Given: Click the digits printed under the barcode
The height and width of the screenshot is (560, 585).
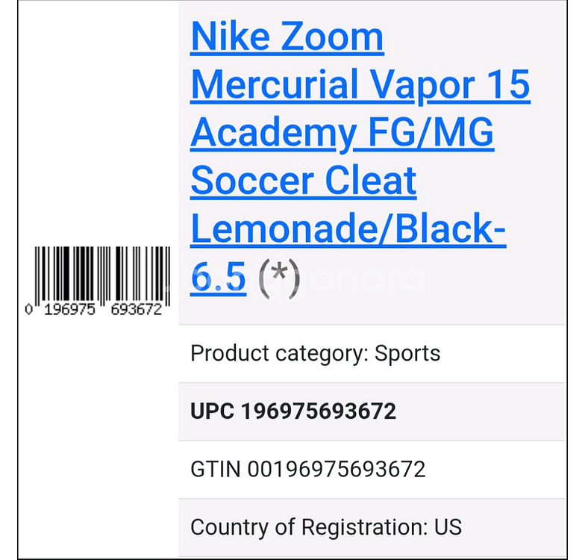Looking at the screenshot, I should tap(94, 310).
